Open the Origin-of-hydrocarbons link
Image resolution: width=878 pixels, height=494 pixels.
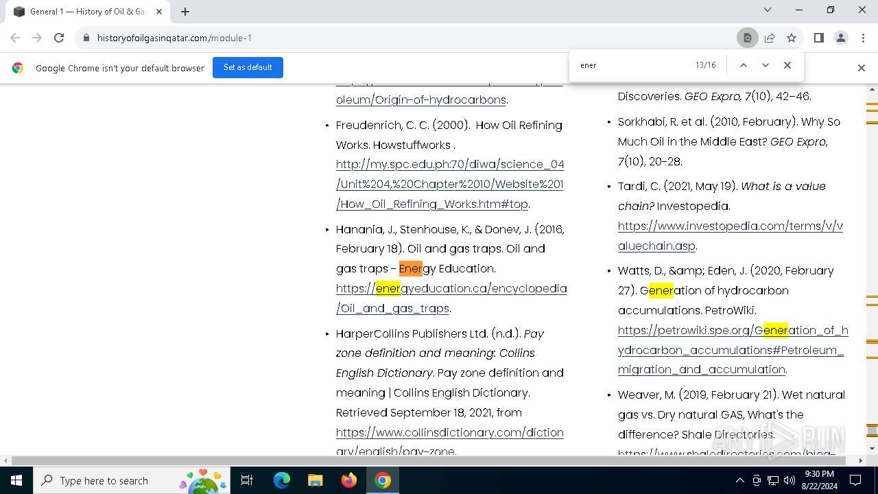tap(421, 99)
